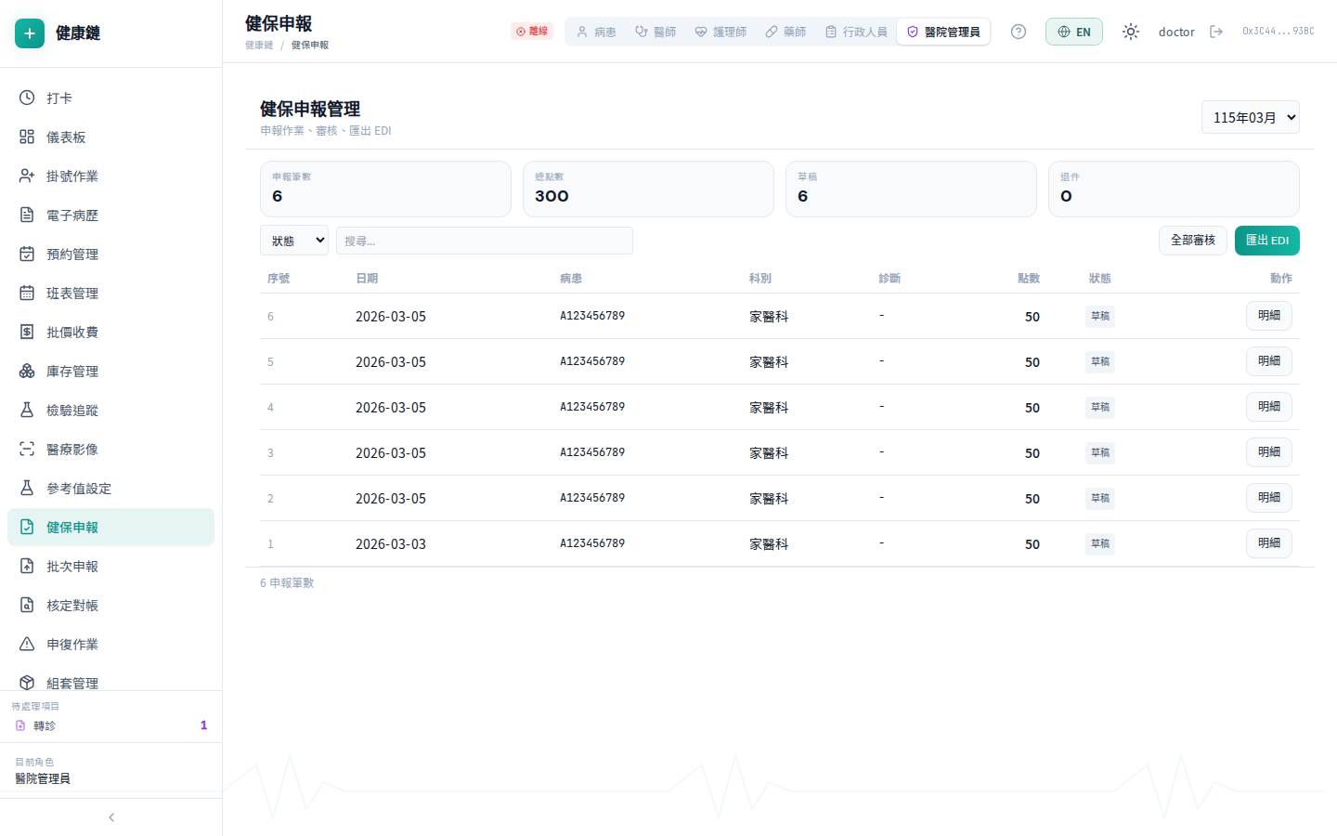The width and height of the screenshot is (1337, 836).
Task: Switch role to 醫師 physician
Action: [x=656, y=31]
